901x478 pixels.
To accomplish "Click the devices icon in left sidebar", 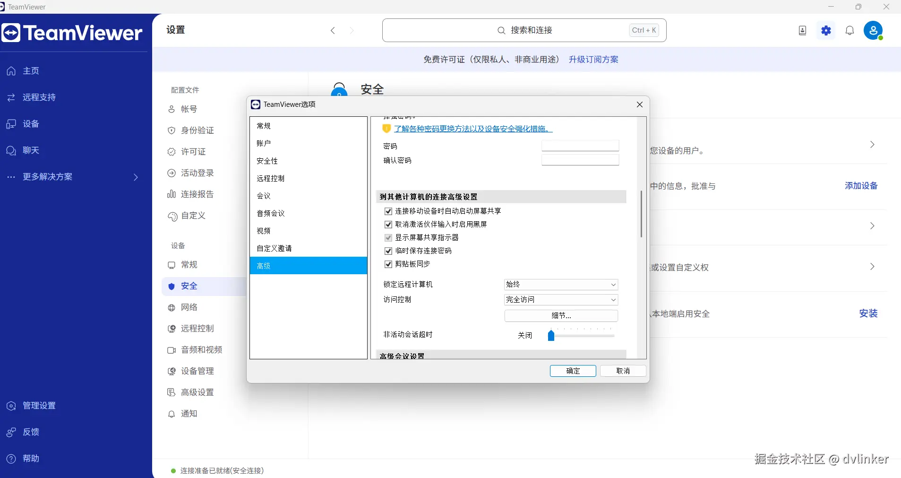I will tap(11, 124).
